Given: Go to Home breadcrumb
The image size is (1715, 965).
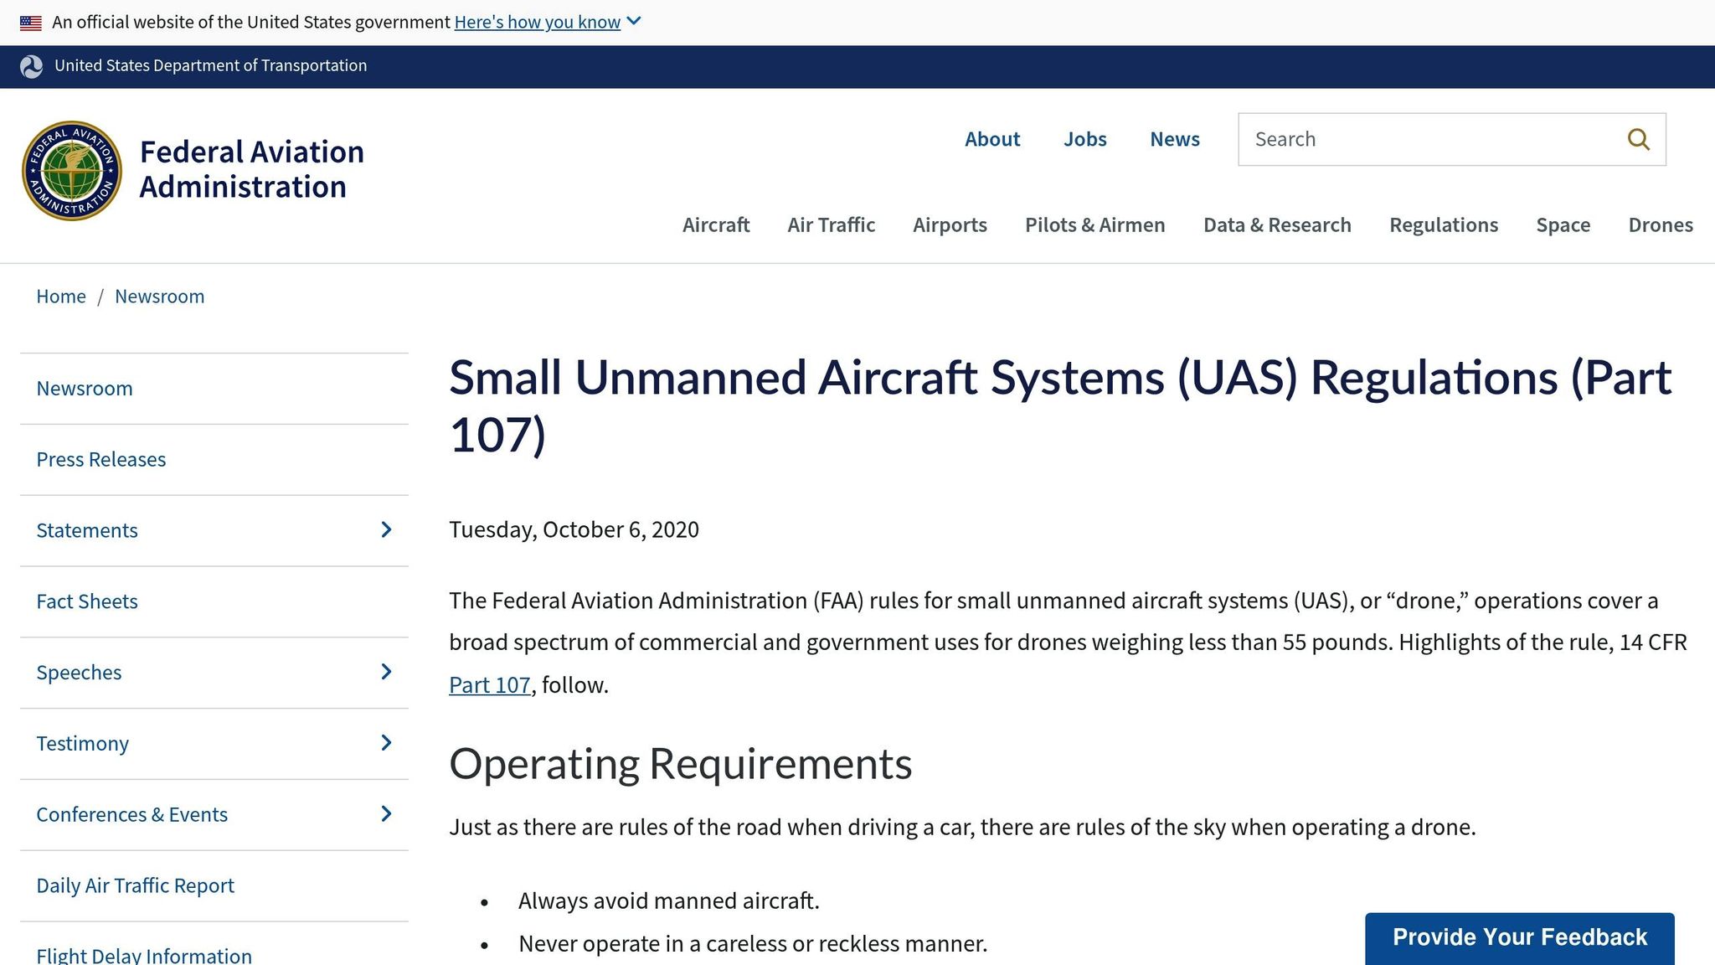Looking at the screenshot, I should (x=61, y=297).
